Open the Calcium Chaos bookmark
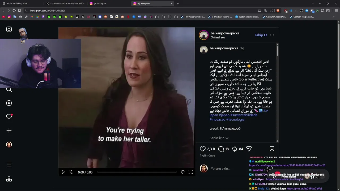Screen dimensions: 340x191 pyautogui.click(x=274, y=17)
